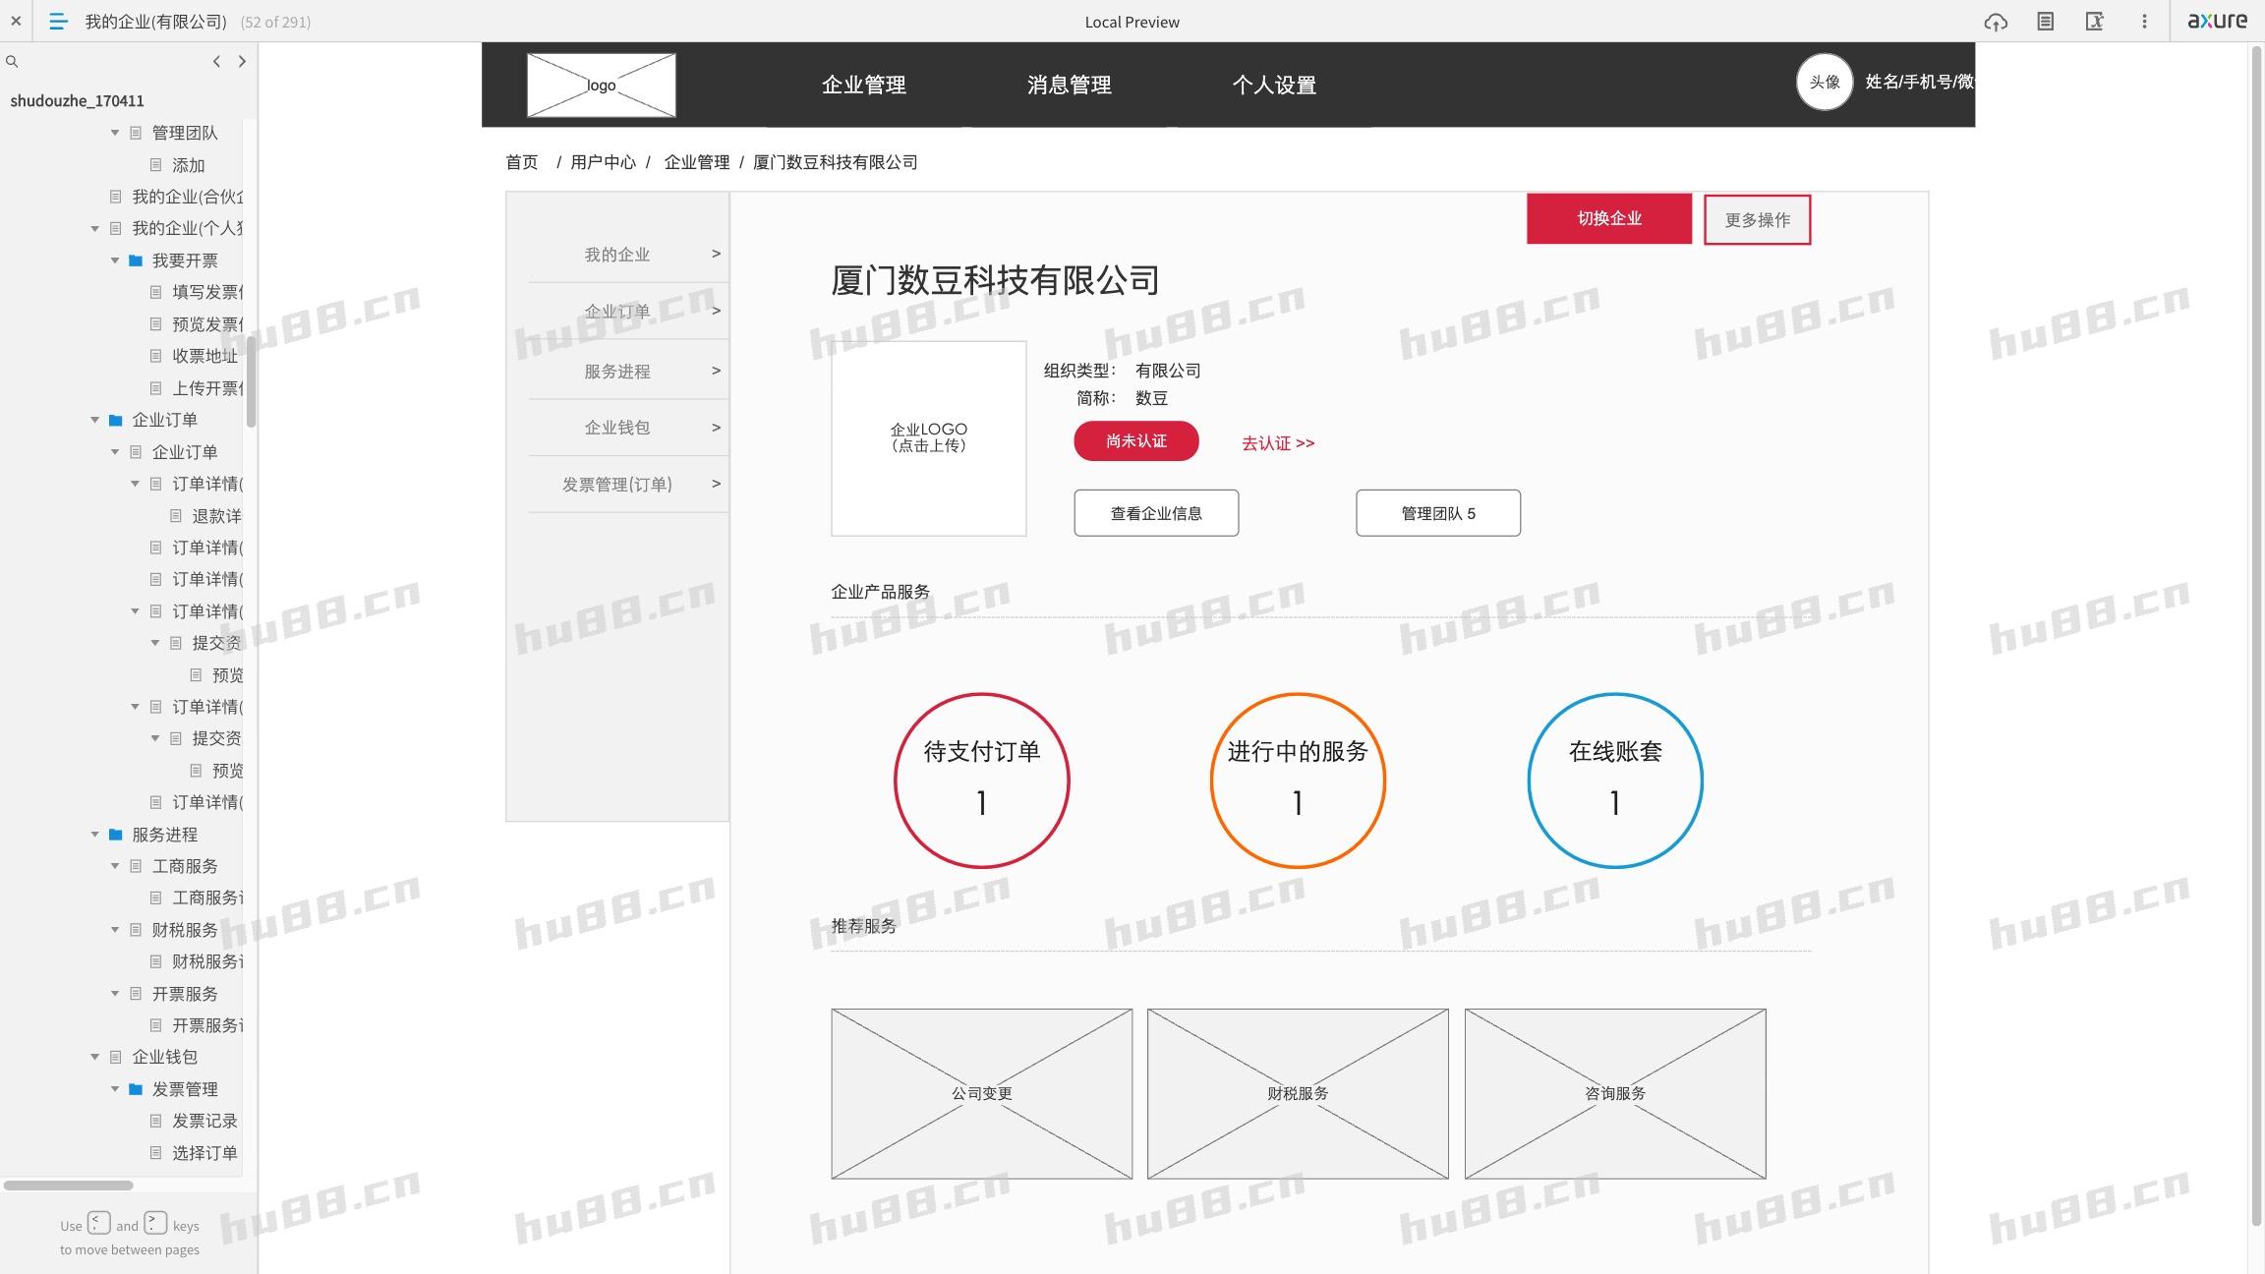Viewport: 2265px width, 1274px height.
Task: Select the 发票记录 page in the tree
Action: 205,1121
